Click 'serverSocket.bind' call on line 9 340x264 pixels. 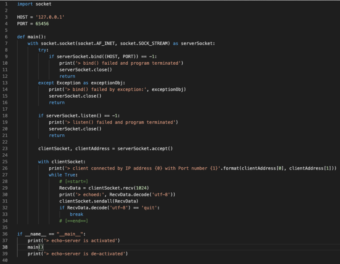pos(79,57)
